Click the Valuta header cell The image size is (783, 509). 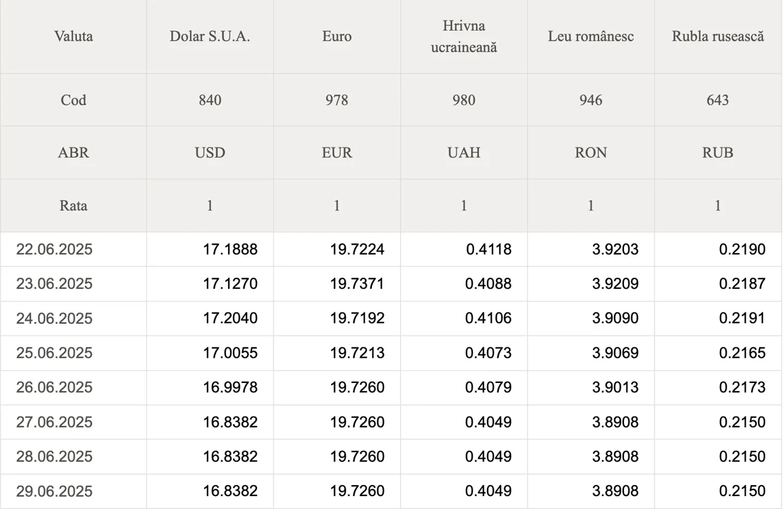coord(73,36)
